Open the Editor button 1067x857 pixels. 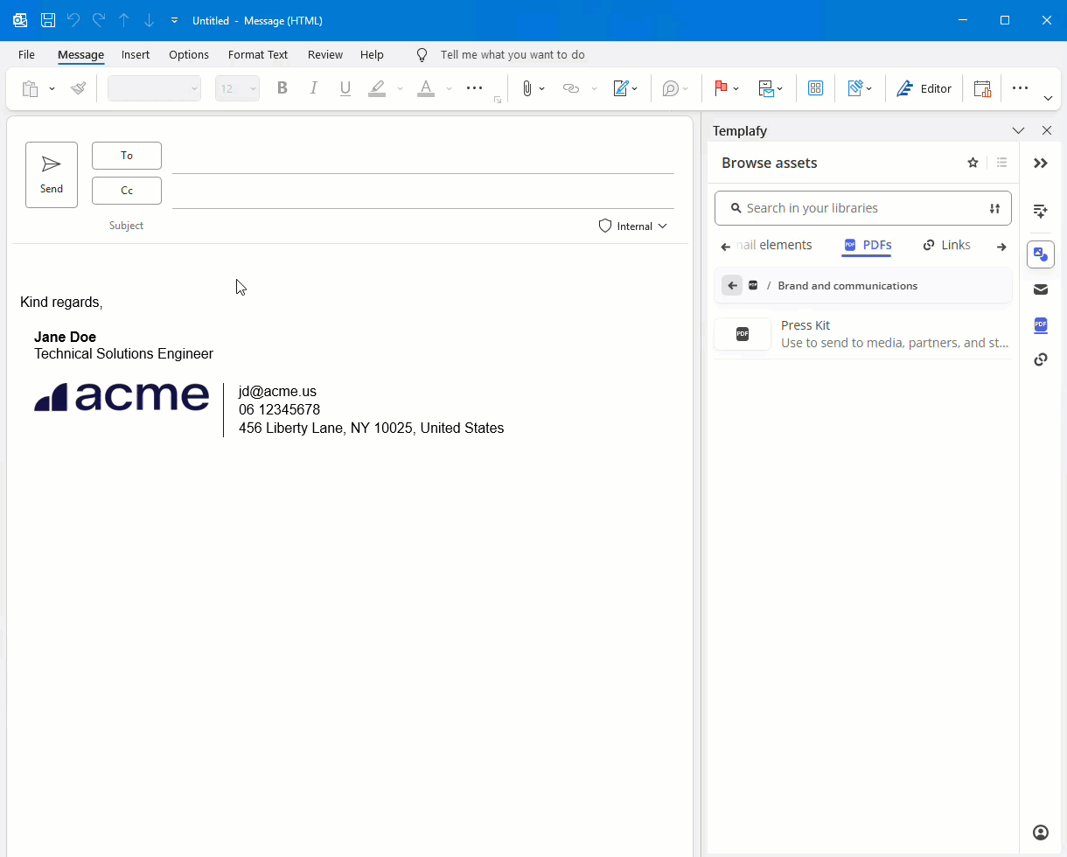(924, 88)
